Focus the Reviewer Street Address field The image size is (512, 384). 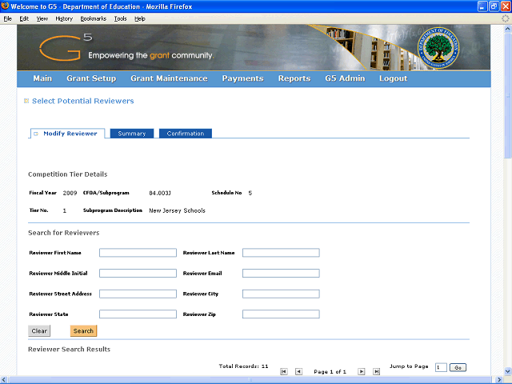pyautogui.click(x=138, y=294)
